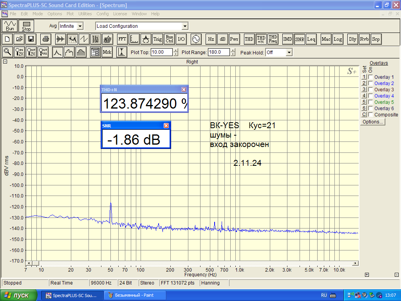Click the Plot Top value field
The image size is (401, 301).
(x=161, y=53)
